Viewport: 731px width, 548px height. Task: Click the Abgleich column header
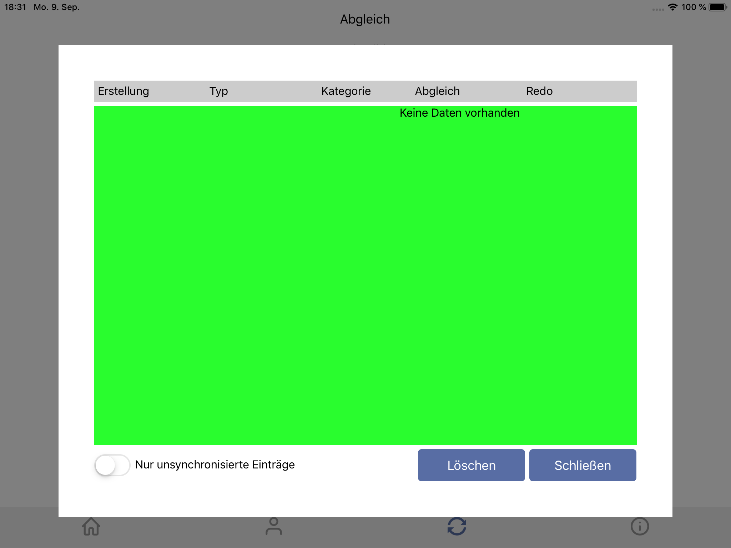[x=437, y=91]
